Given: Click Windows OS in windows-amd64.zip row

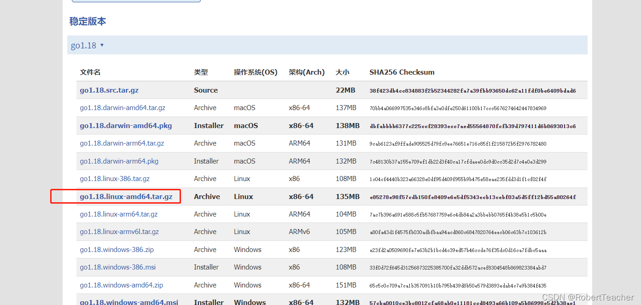Looking at the screenshot, I should click(x=247, y=285).
